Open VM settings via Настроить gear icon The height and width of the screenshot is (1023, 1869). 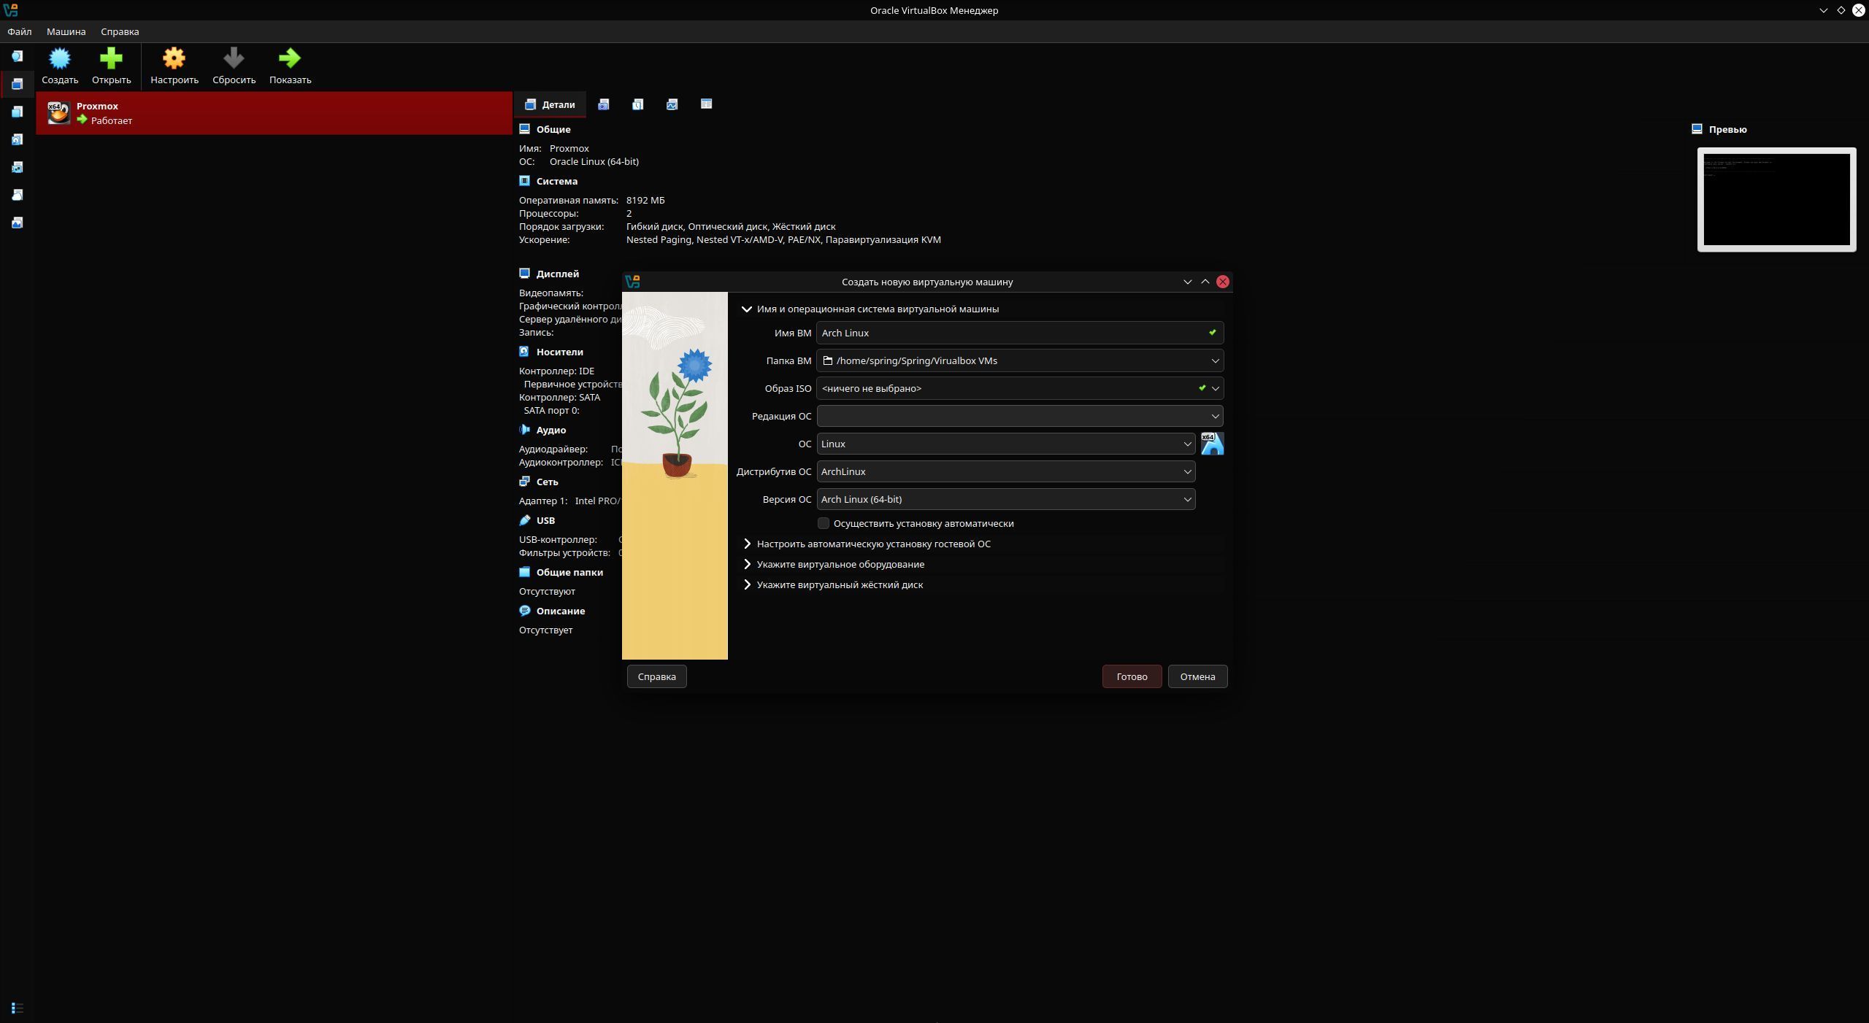pos(174,58)
